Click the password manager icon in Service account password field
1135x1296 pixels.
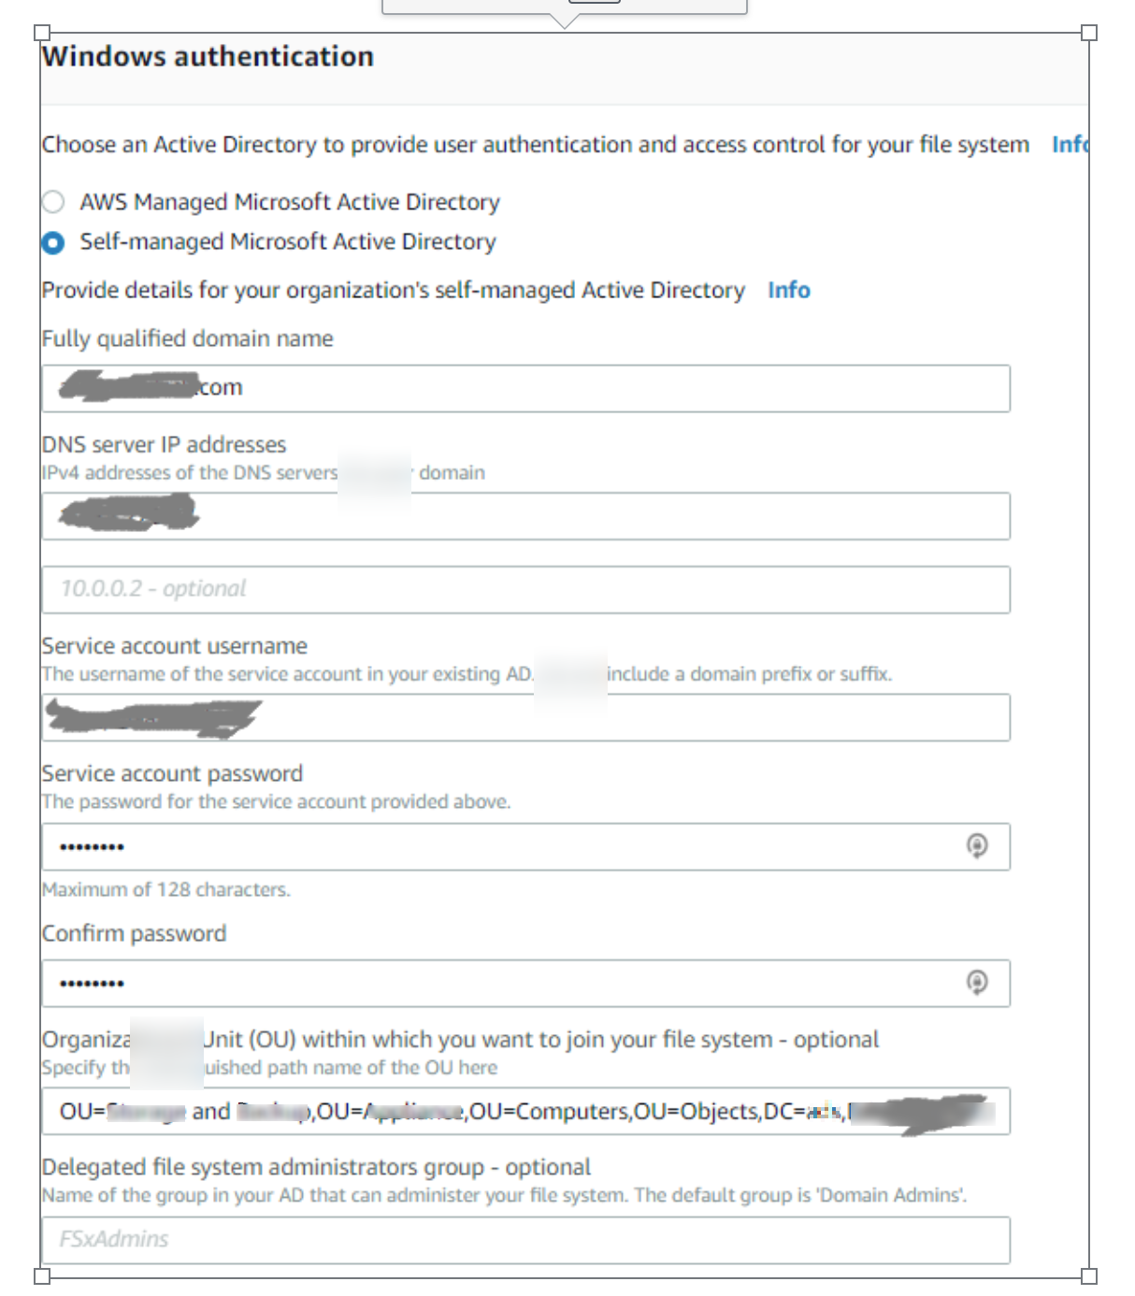point(976,846)
